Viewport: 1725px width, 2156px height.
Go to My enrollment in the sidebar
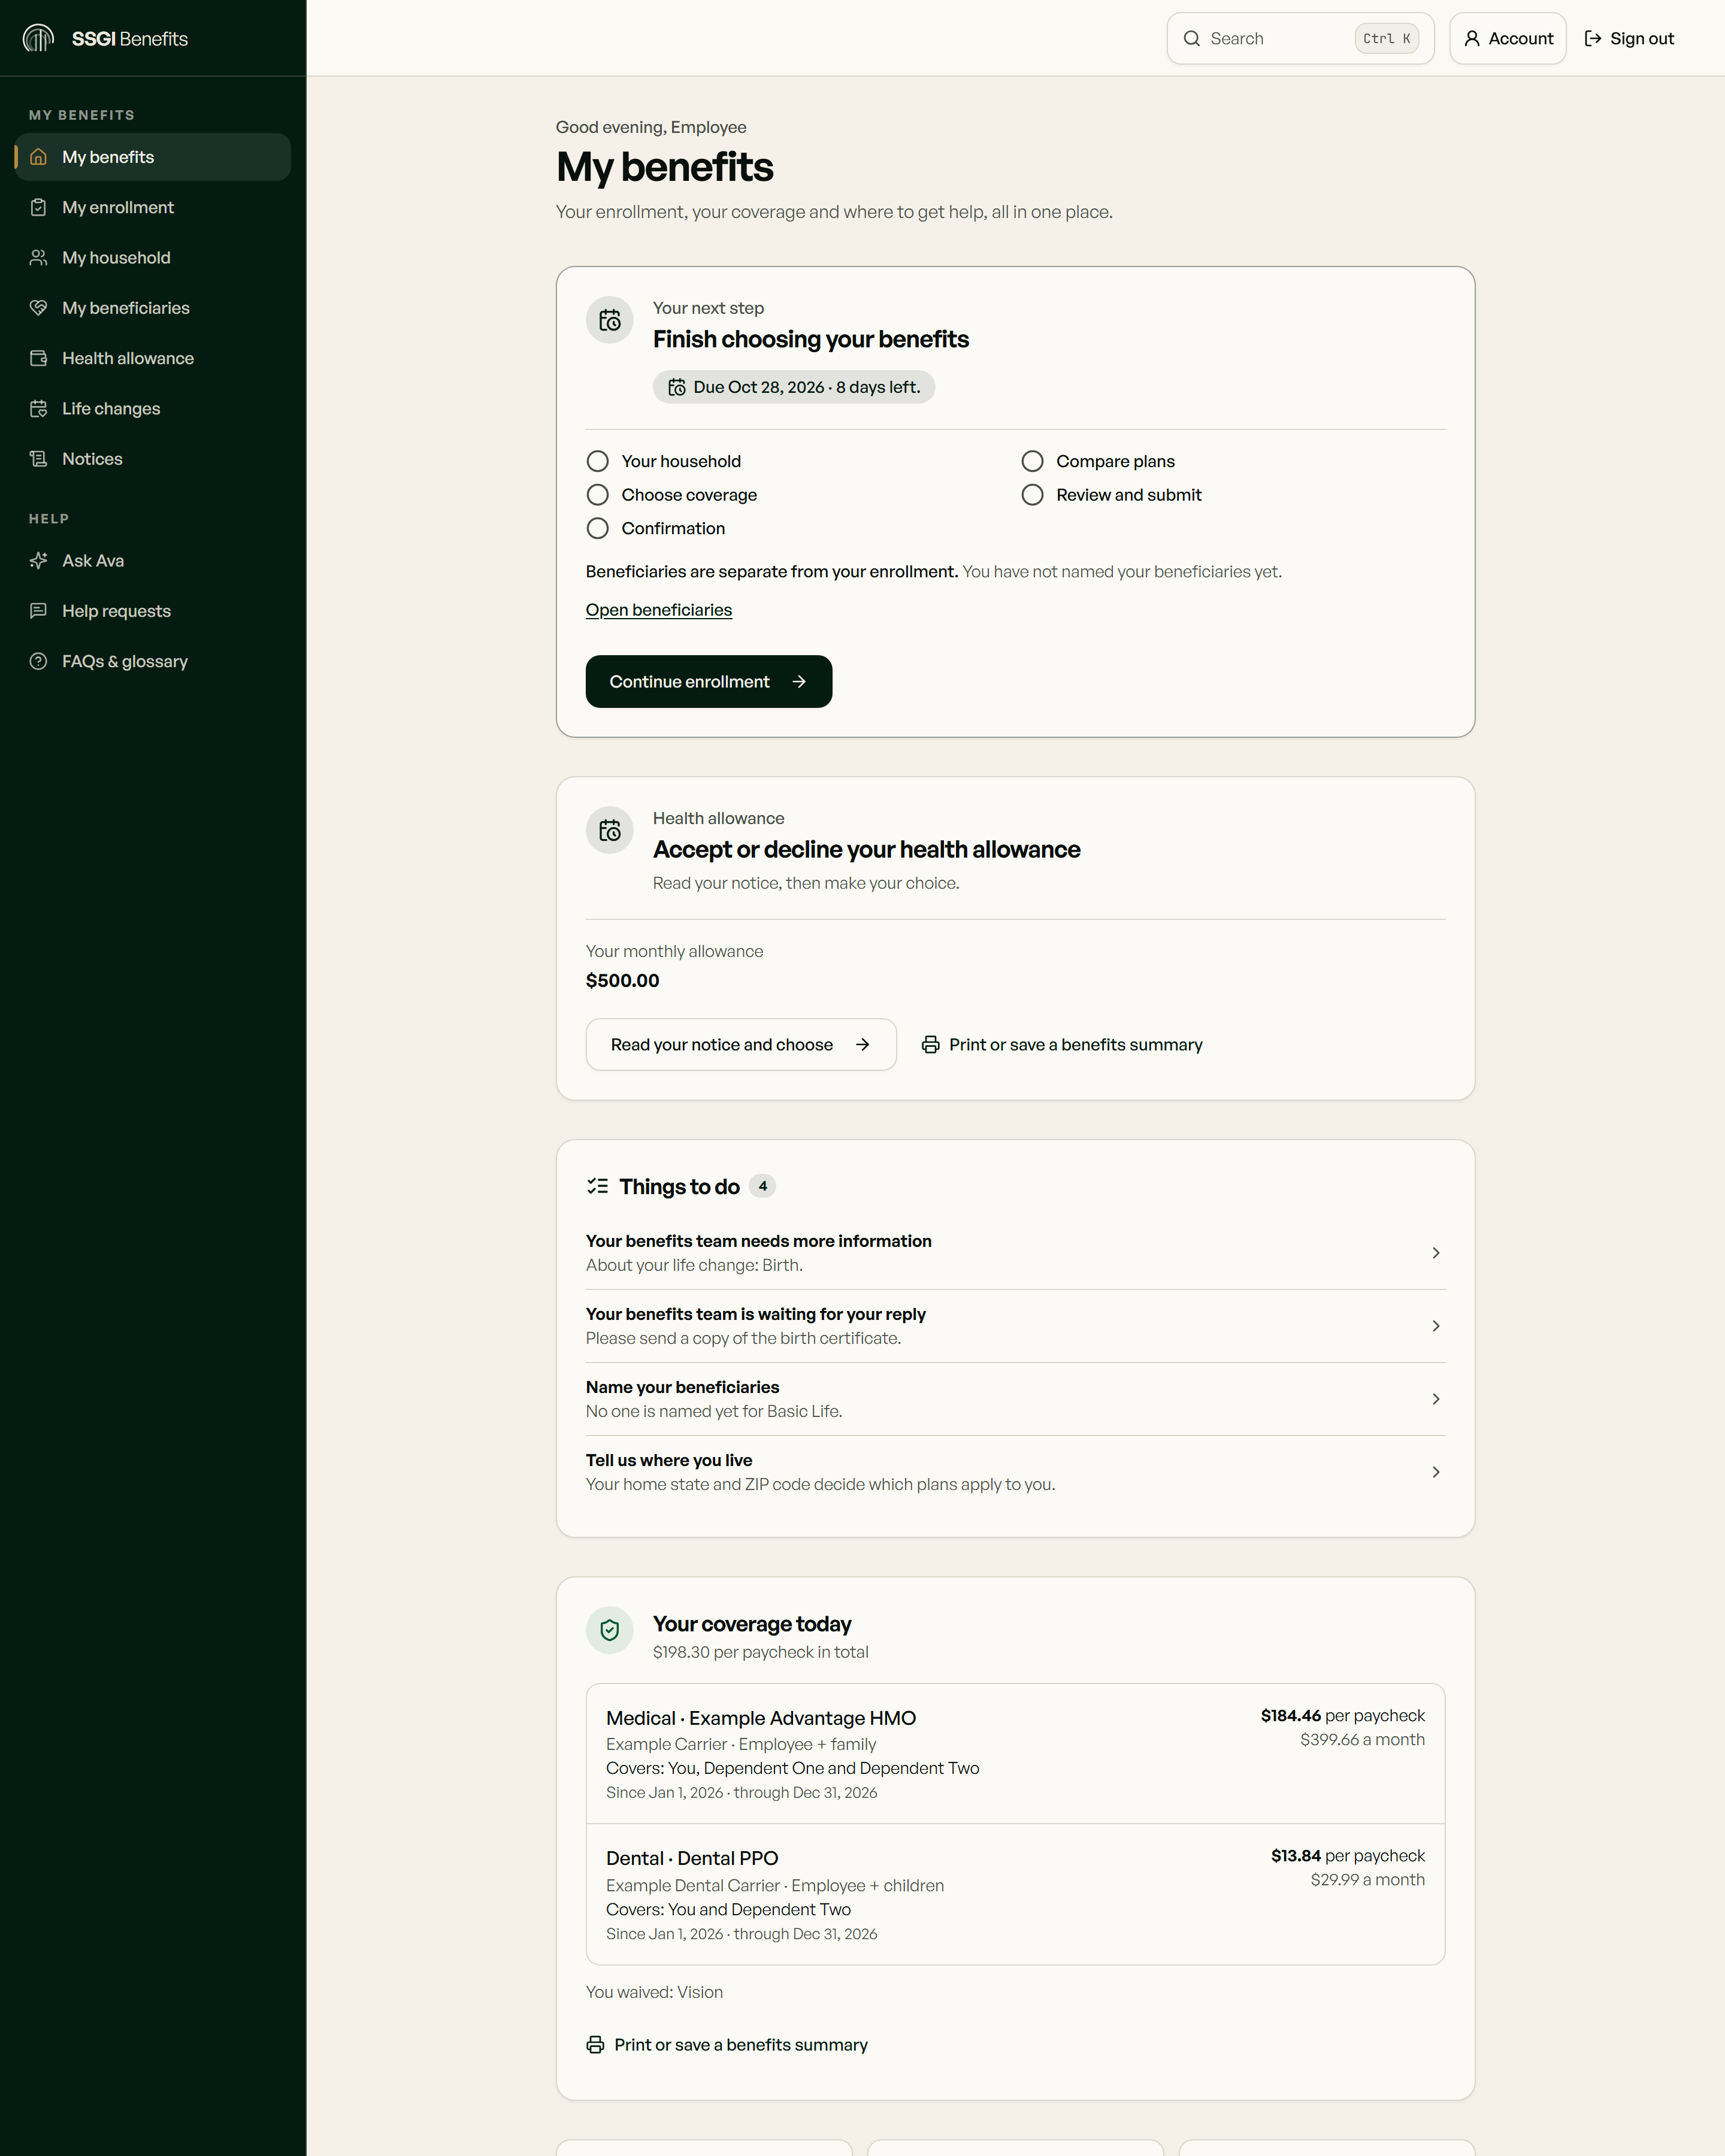click(x=152, y=207)
